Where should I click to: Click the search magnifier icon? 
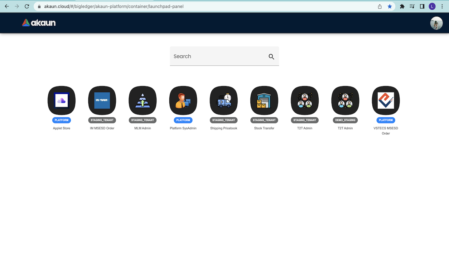click(271, 57)
